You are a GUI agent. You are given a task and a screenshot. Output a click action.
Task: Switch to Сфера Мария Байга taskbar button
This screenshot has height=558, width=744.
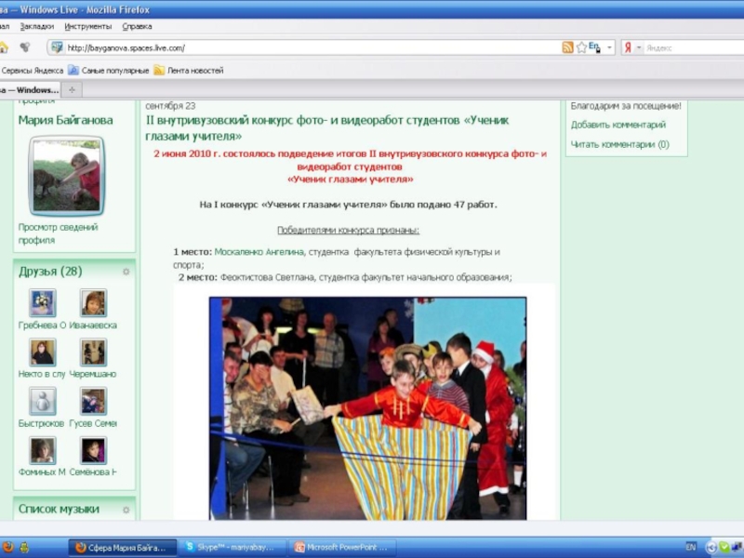click(x=123, y=548)
